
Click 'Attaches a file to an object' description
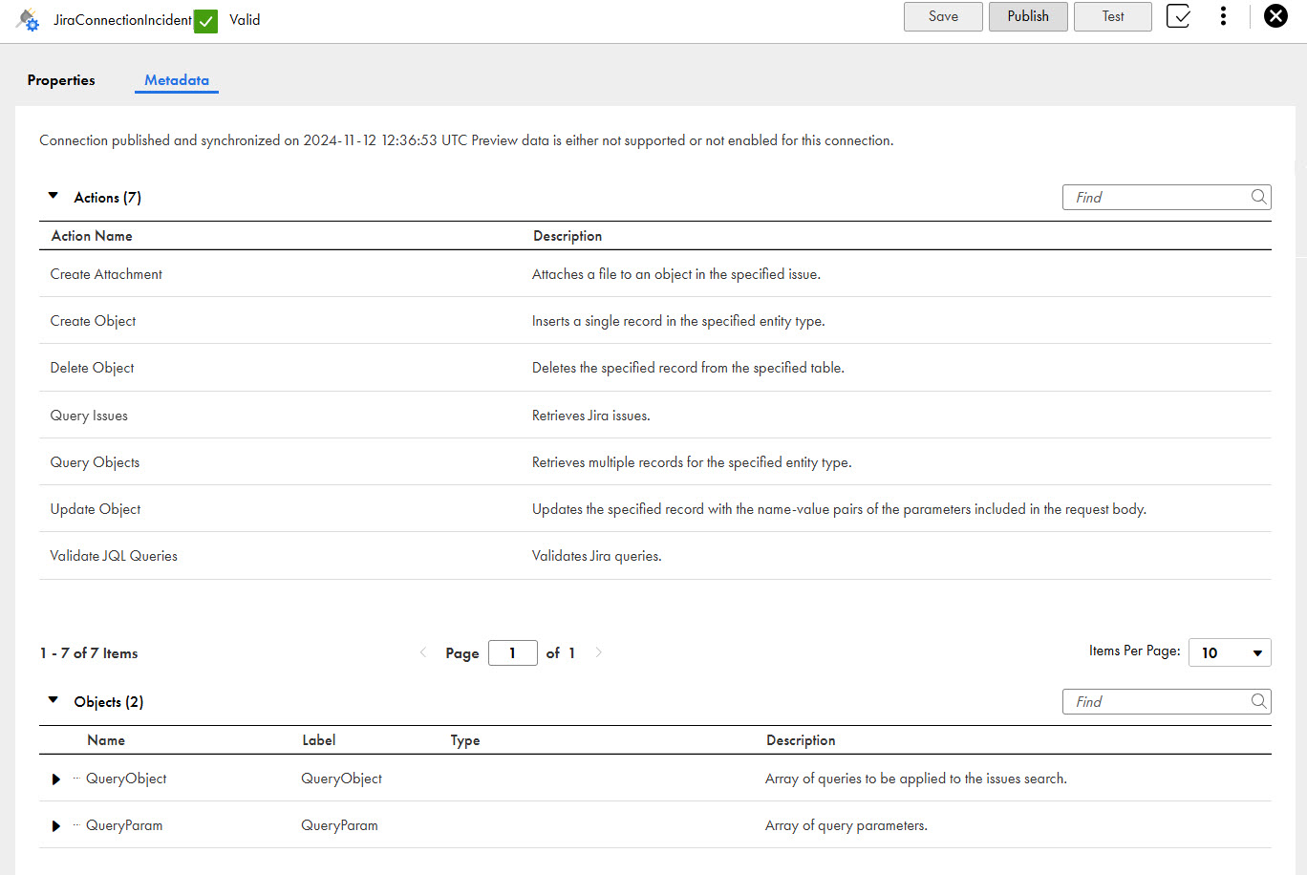tap(675, 274)
